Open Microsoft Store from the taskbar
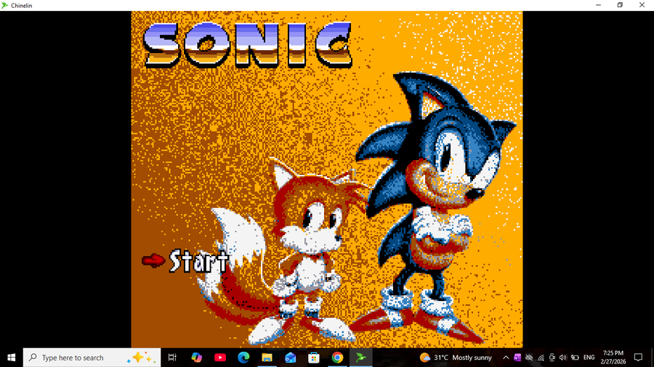This screenshot has width=654, height=367. click(314, 358)
